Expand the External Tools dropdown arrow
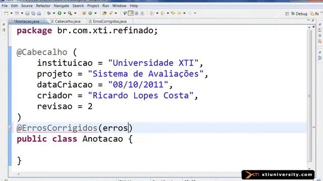 coord(75,14)
